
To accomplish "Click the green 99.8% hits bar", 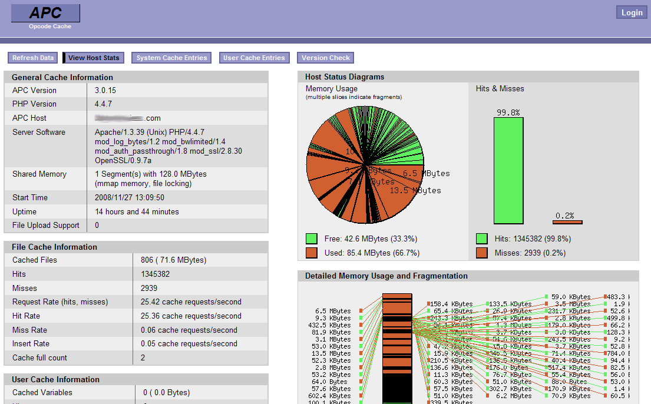I will (x=508, y=171).
